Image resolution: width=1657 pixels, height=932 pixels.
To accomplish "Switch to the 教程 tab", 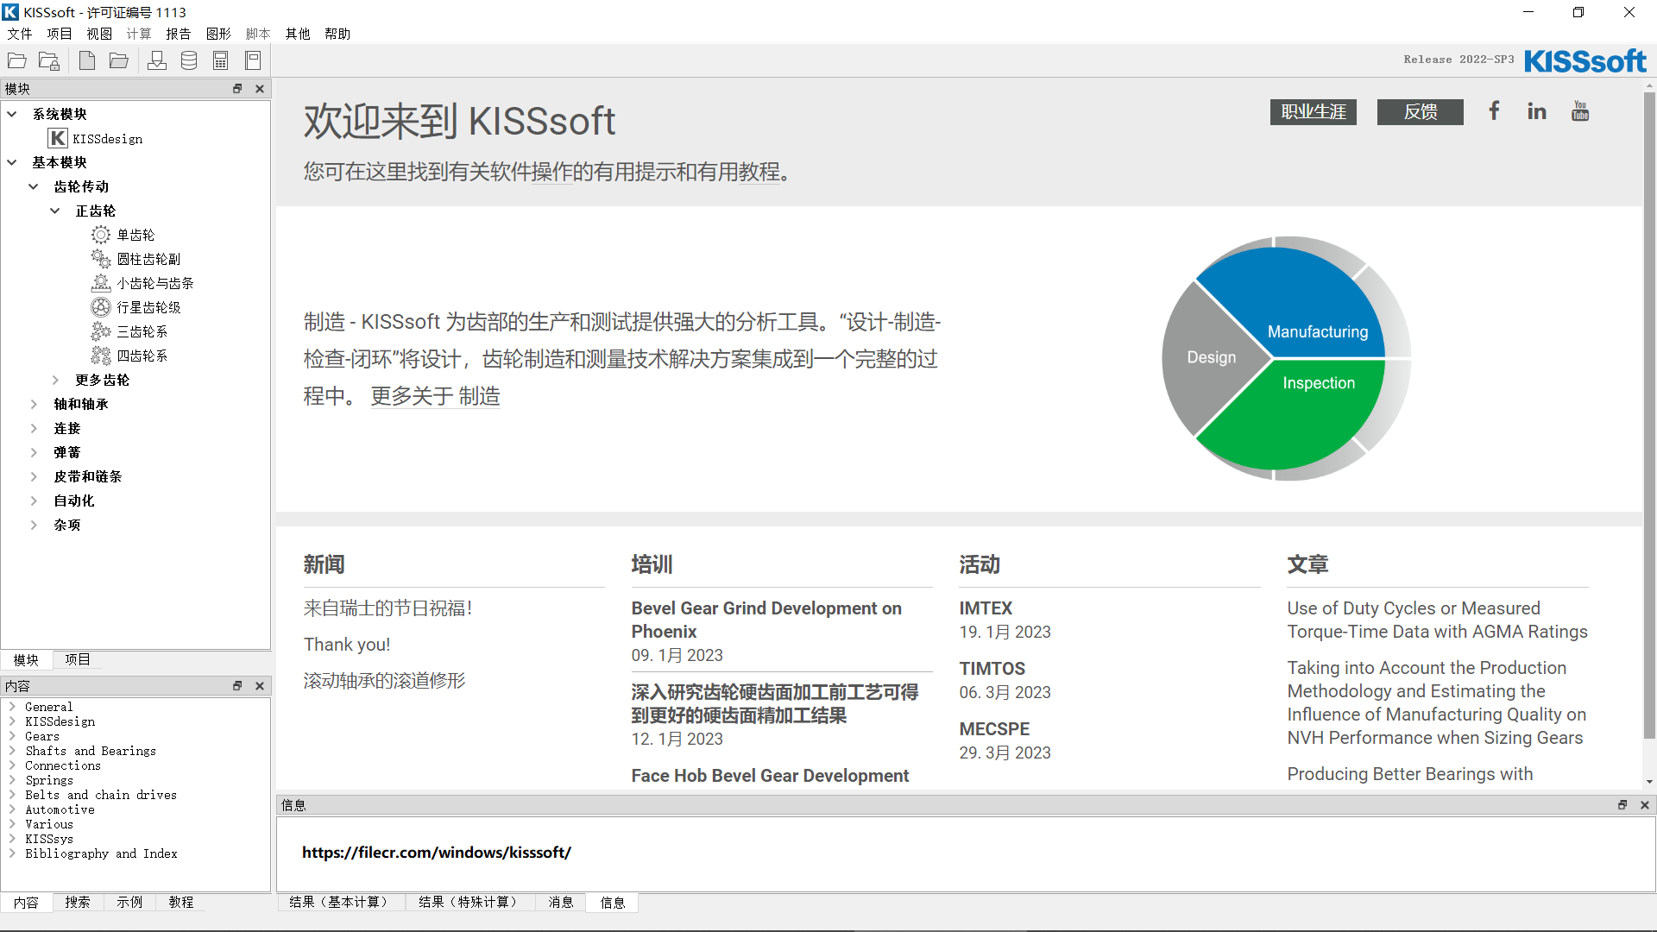I will tap(181, 902).
